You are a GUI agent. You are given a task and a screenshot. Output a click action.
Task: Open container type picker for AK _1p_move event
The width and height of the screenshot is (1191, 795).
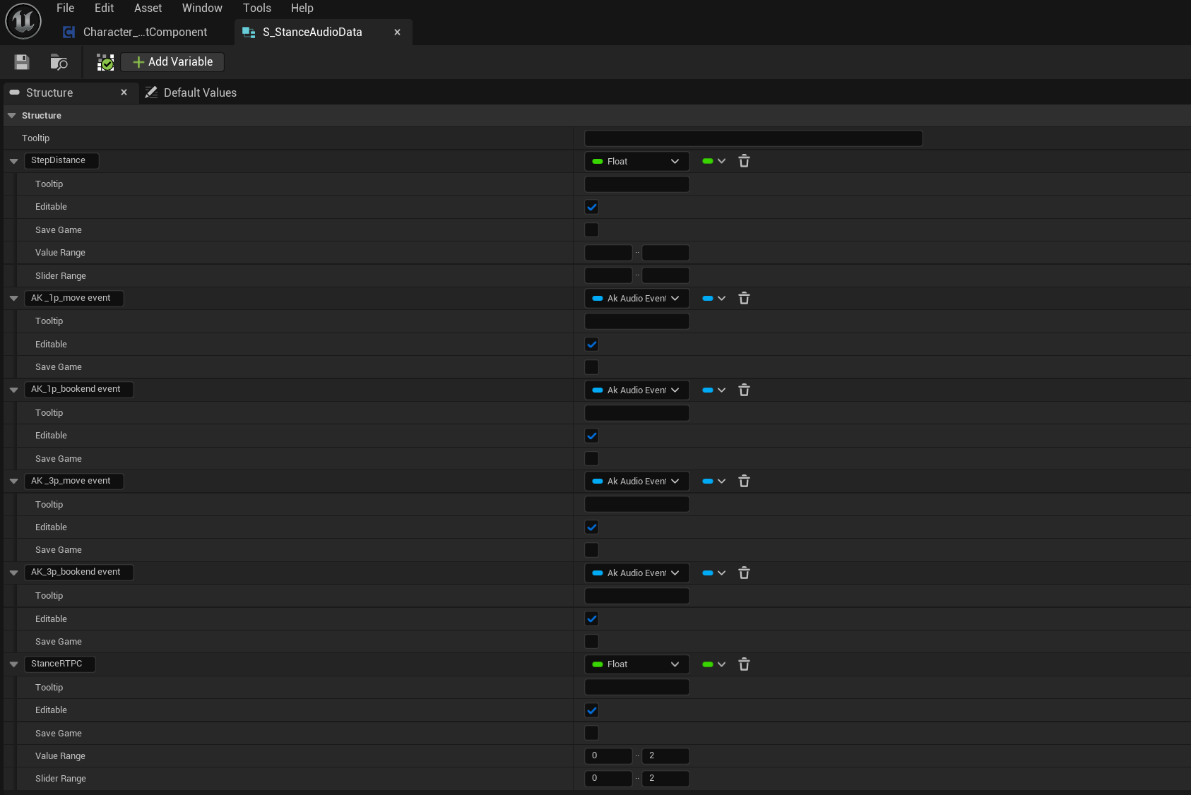tap(713, 298)
